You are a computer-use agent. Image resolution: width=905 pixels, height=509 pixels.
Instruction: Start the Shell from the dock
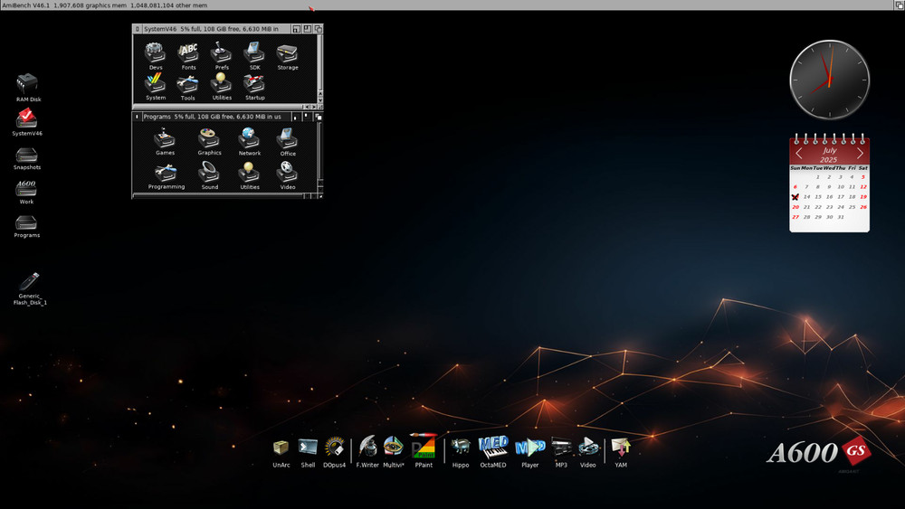pos(308,447)
